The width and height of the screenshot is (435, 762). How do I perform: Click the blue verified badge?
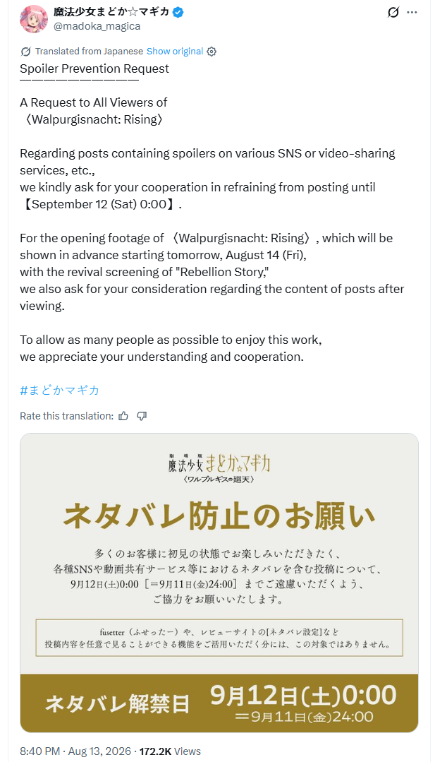coord(178,12)
